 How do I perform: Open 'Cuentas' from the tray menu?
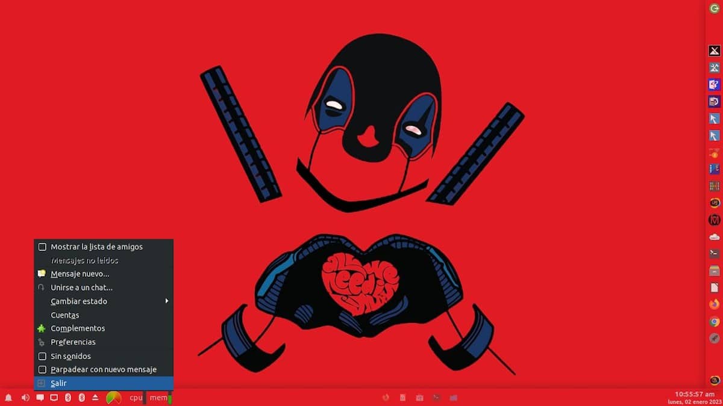104,315
